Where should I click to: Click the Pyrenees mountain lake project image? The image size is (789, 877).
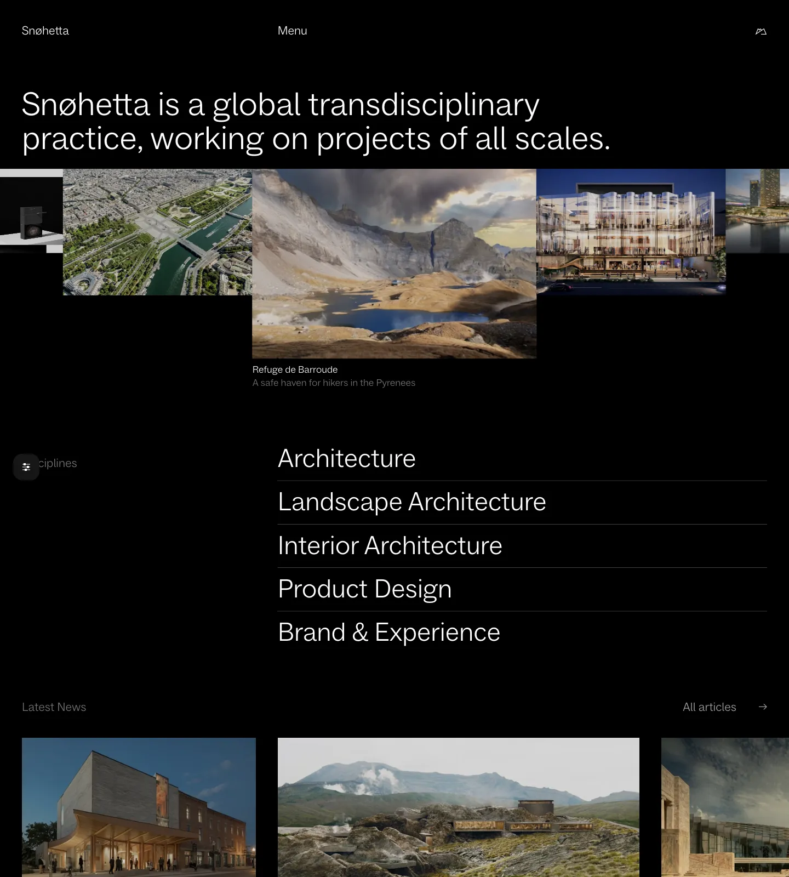394,264
